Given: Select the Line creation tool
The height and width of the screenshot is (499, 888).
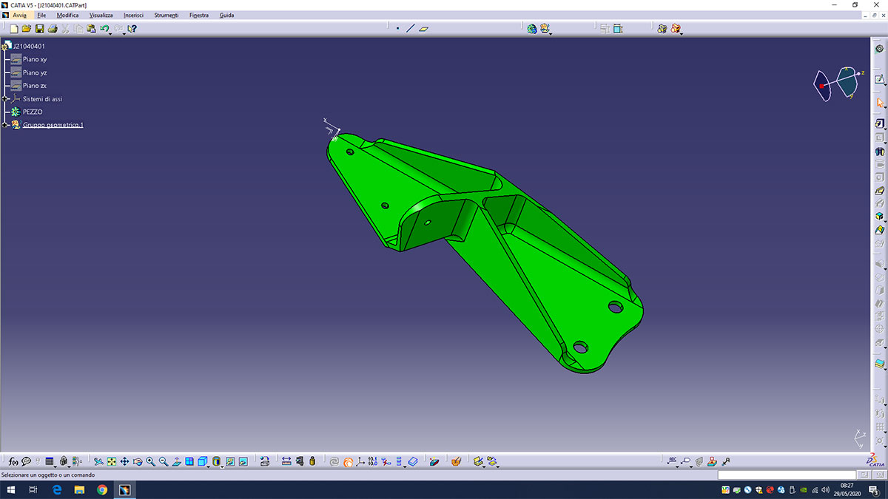Looking at the screenshot, I should (410, 29).
